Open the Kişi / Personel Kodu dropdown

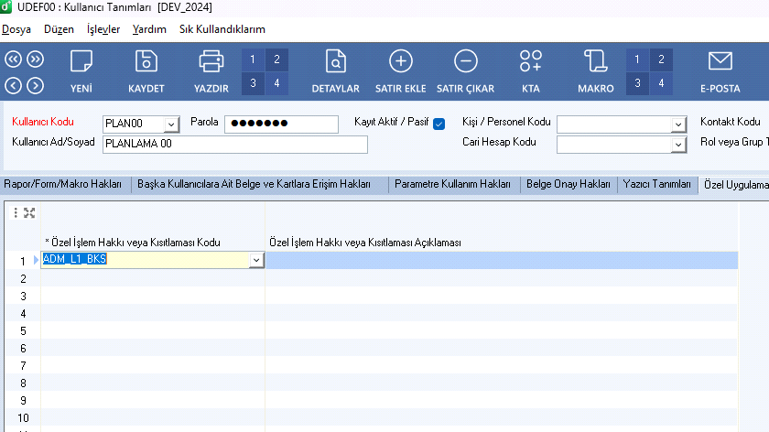(x=678, y=124)
